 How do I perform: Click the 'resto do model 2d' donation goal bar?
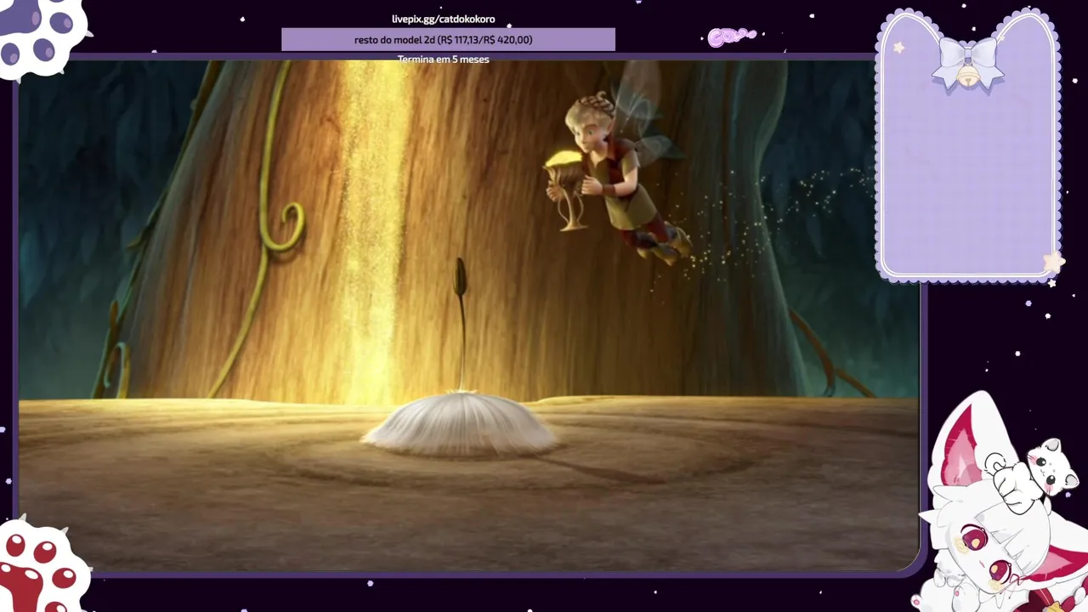[448, 40]
